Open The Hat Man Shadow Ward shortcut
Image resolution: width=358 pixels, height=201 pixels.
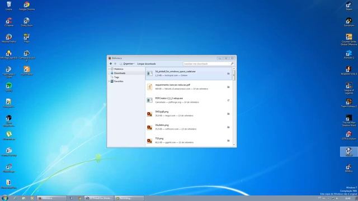[x=348, y=121]
